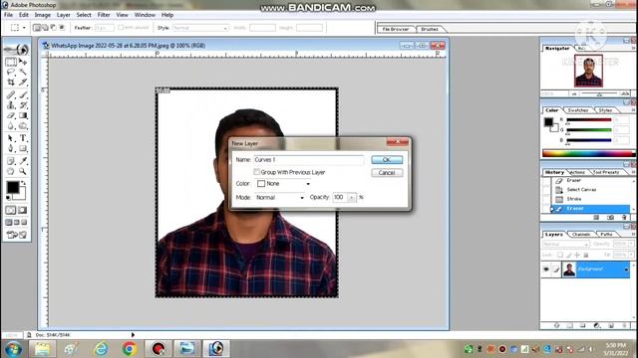638x358 pixels.
Task: Open the File menu
Action: (8, 15)
